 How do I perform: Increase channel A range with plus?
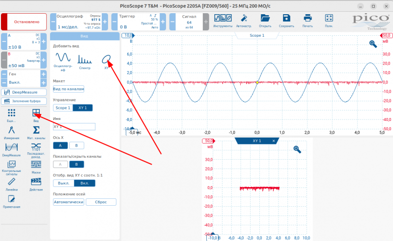click(44, 42)
